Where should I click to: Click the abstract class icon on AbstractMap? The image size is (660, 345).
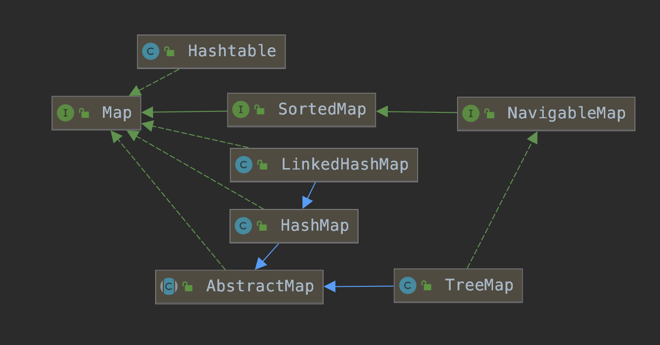click(169, 286)
